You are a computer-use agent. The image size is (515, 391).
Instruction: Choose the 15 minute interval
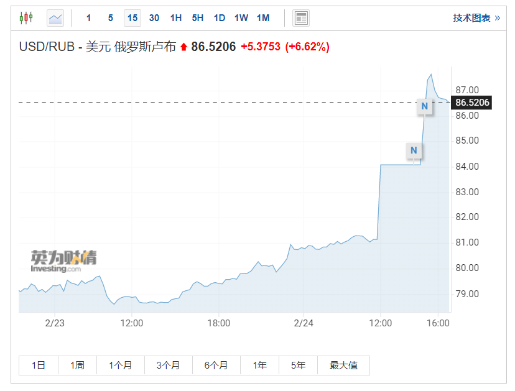click(x=132, y=18)
